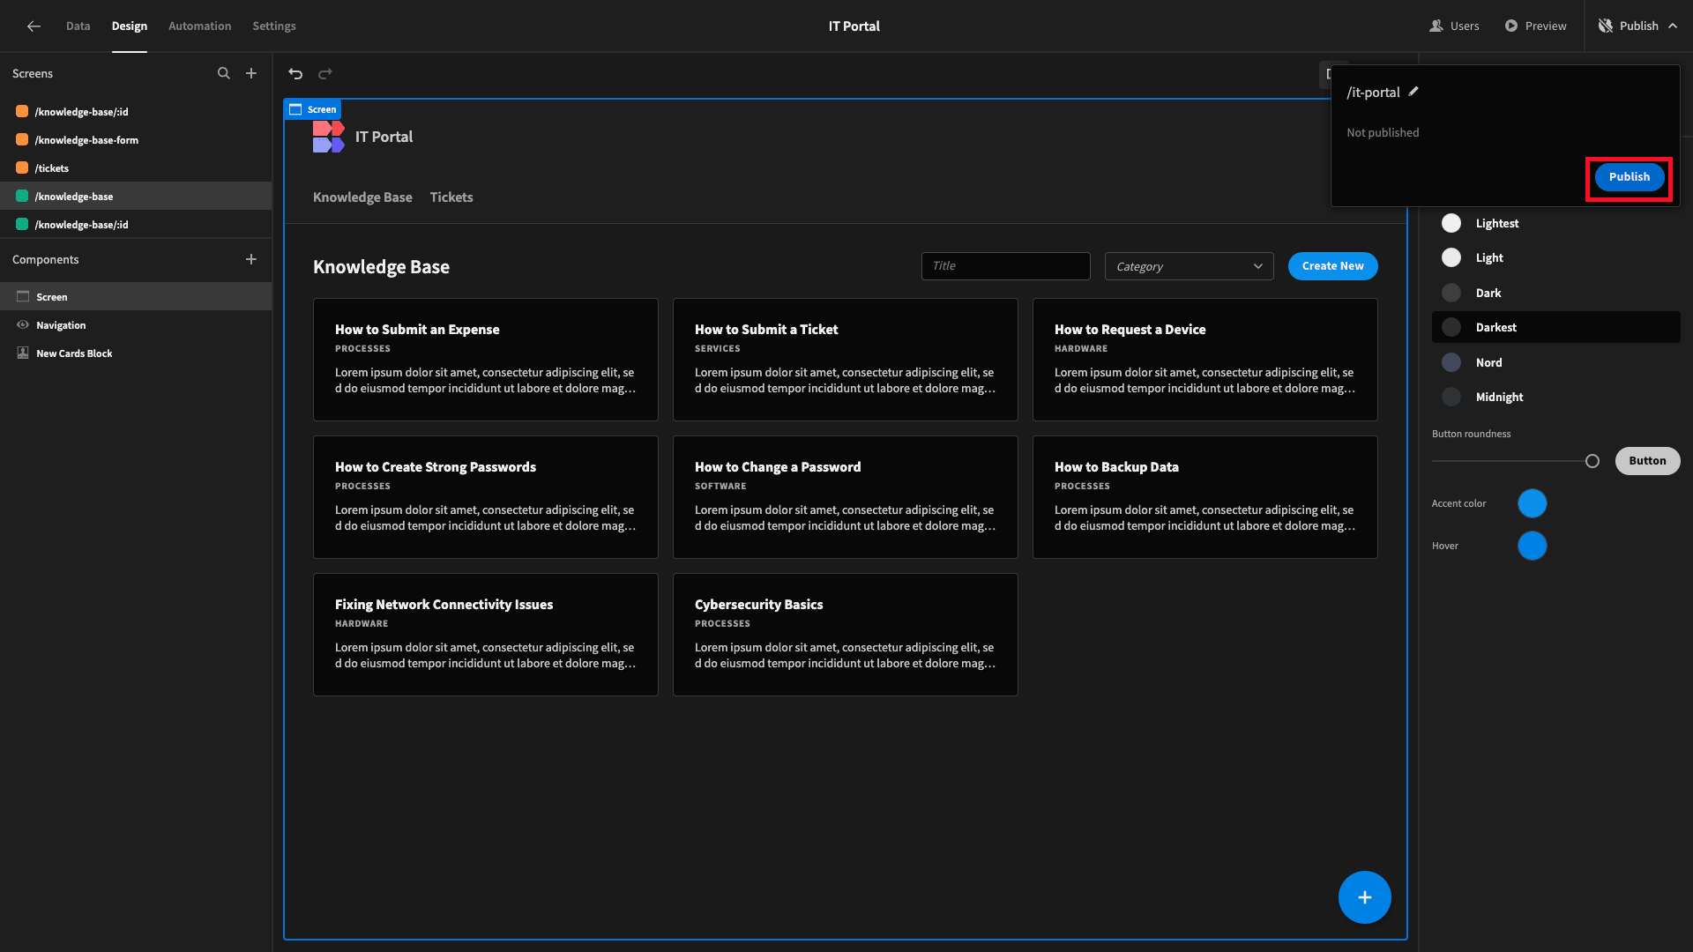Click the back arrow icon
1693x952 pixels.
pos(34,26)
